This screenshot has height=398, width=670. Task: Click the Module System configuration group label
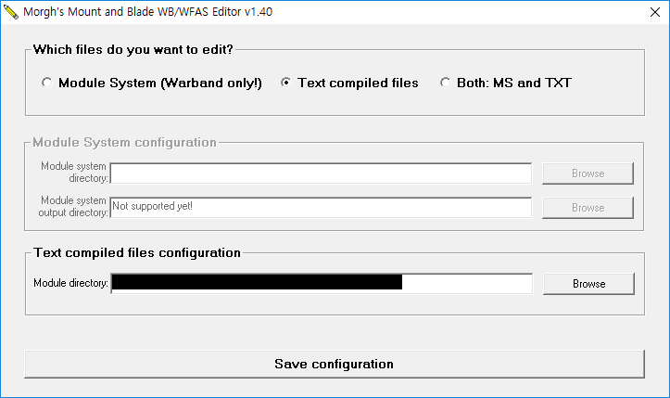(x=124, y=143)
